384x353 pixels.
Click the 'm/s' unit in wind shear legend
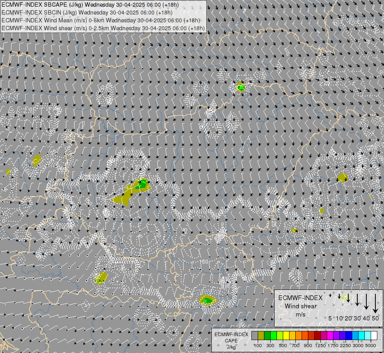(x=300, y=314)
